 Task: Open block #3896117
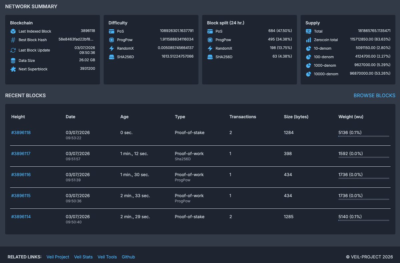(x=21, y=154)
